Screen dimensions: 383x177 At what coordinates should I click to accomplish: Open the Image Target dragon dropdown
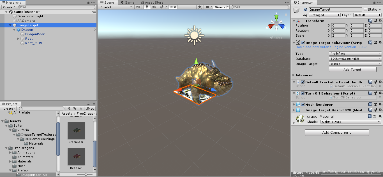click(x=355, y=64)
